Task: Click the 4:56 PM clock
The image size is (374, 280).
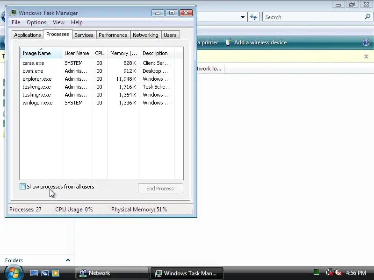Action: tap(356, 273)
